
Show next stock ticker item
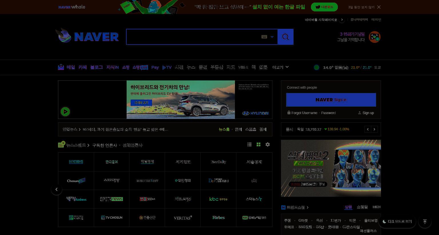coord(374,129)
